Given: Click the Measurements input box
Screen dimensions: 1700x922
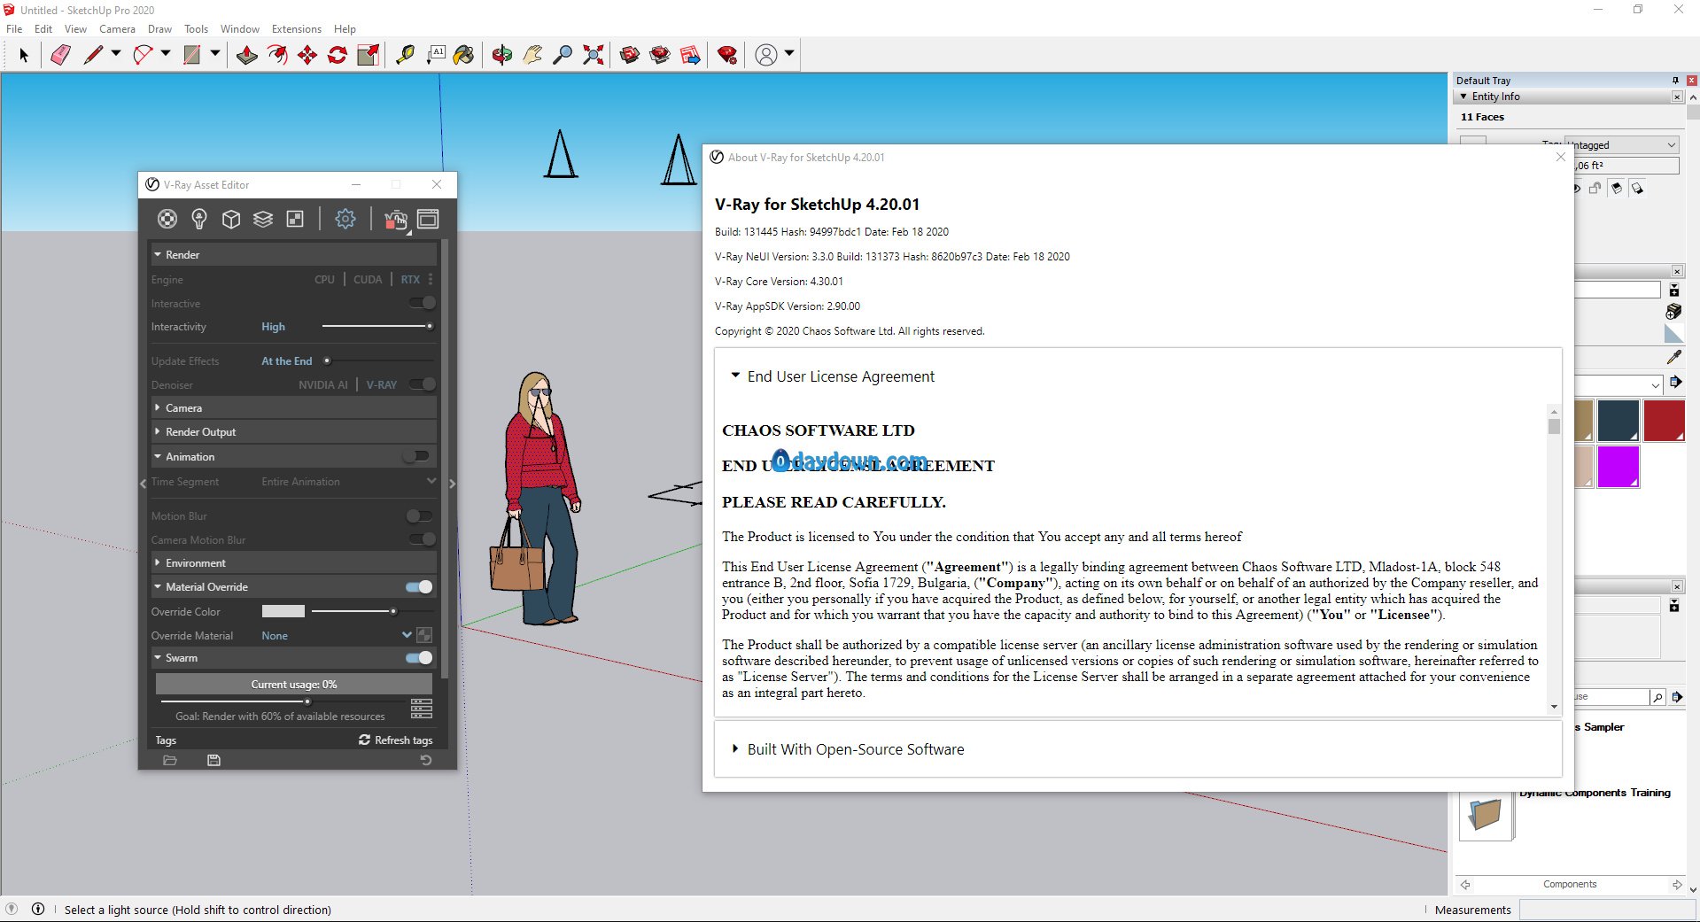Looking at the screenshot, I should pyautogui.click(x=1605, y=910).
